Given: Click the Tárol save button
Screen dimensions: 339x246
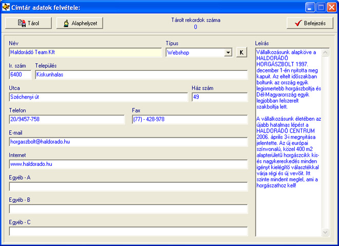Looking at the screenshot, I should coord(28,23).
